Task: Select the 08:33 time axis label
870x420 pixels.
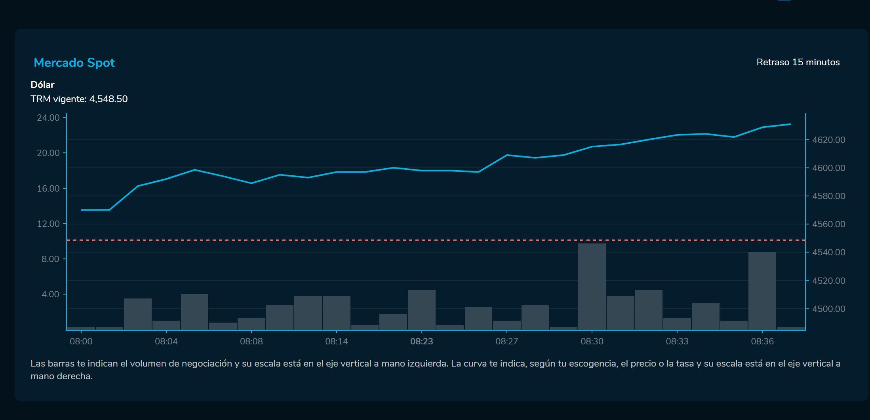Action: pyautogui.click(x=677, y=341)
